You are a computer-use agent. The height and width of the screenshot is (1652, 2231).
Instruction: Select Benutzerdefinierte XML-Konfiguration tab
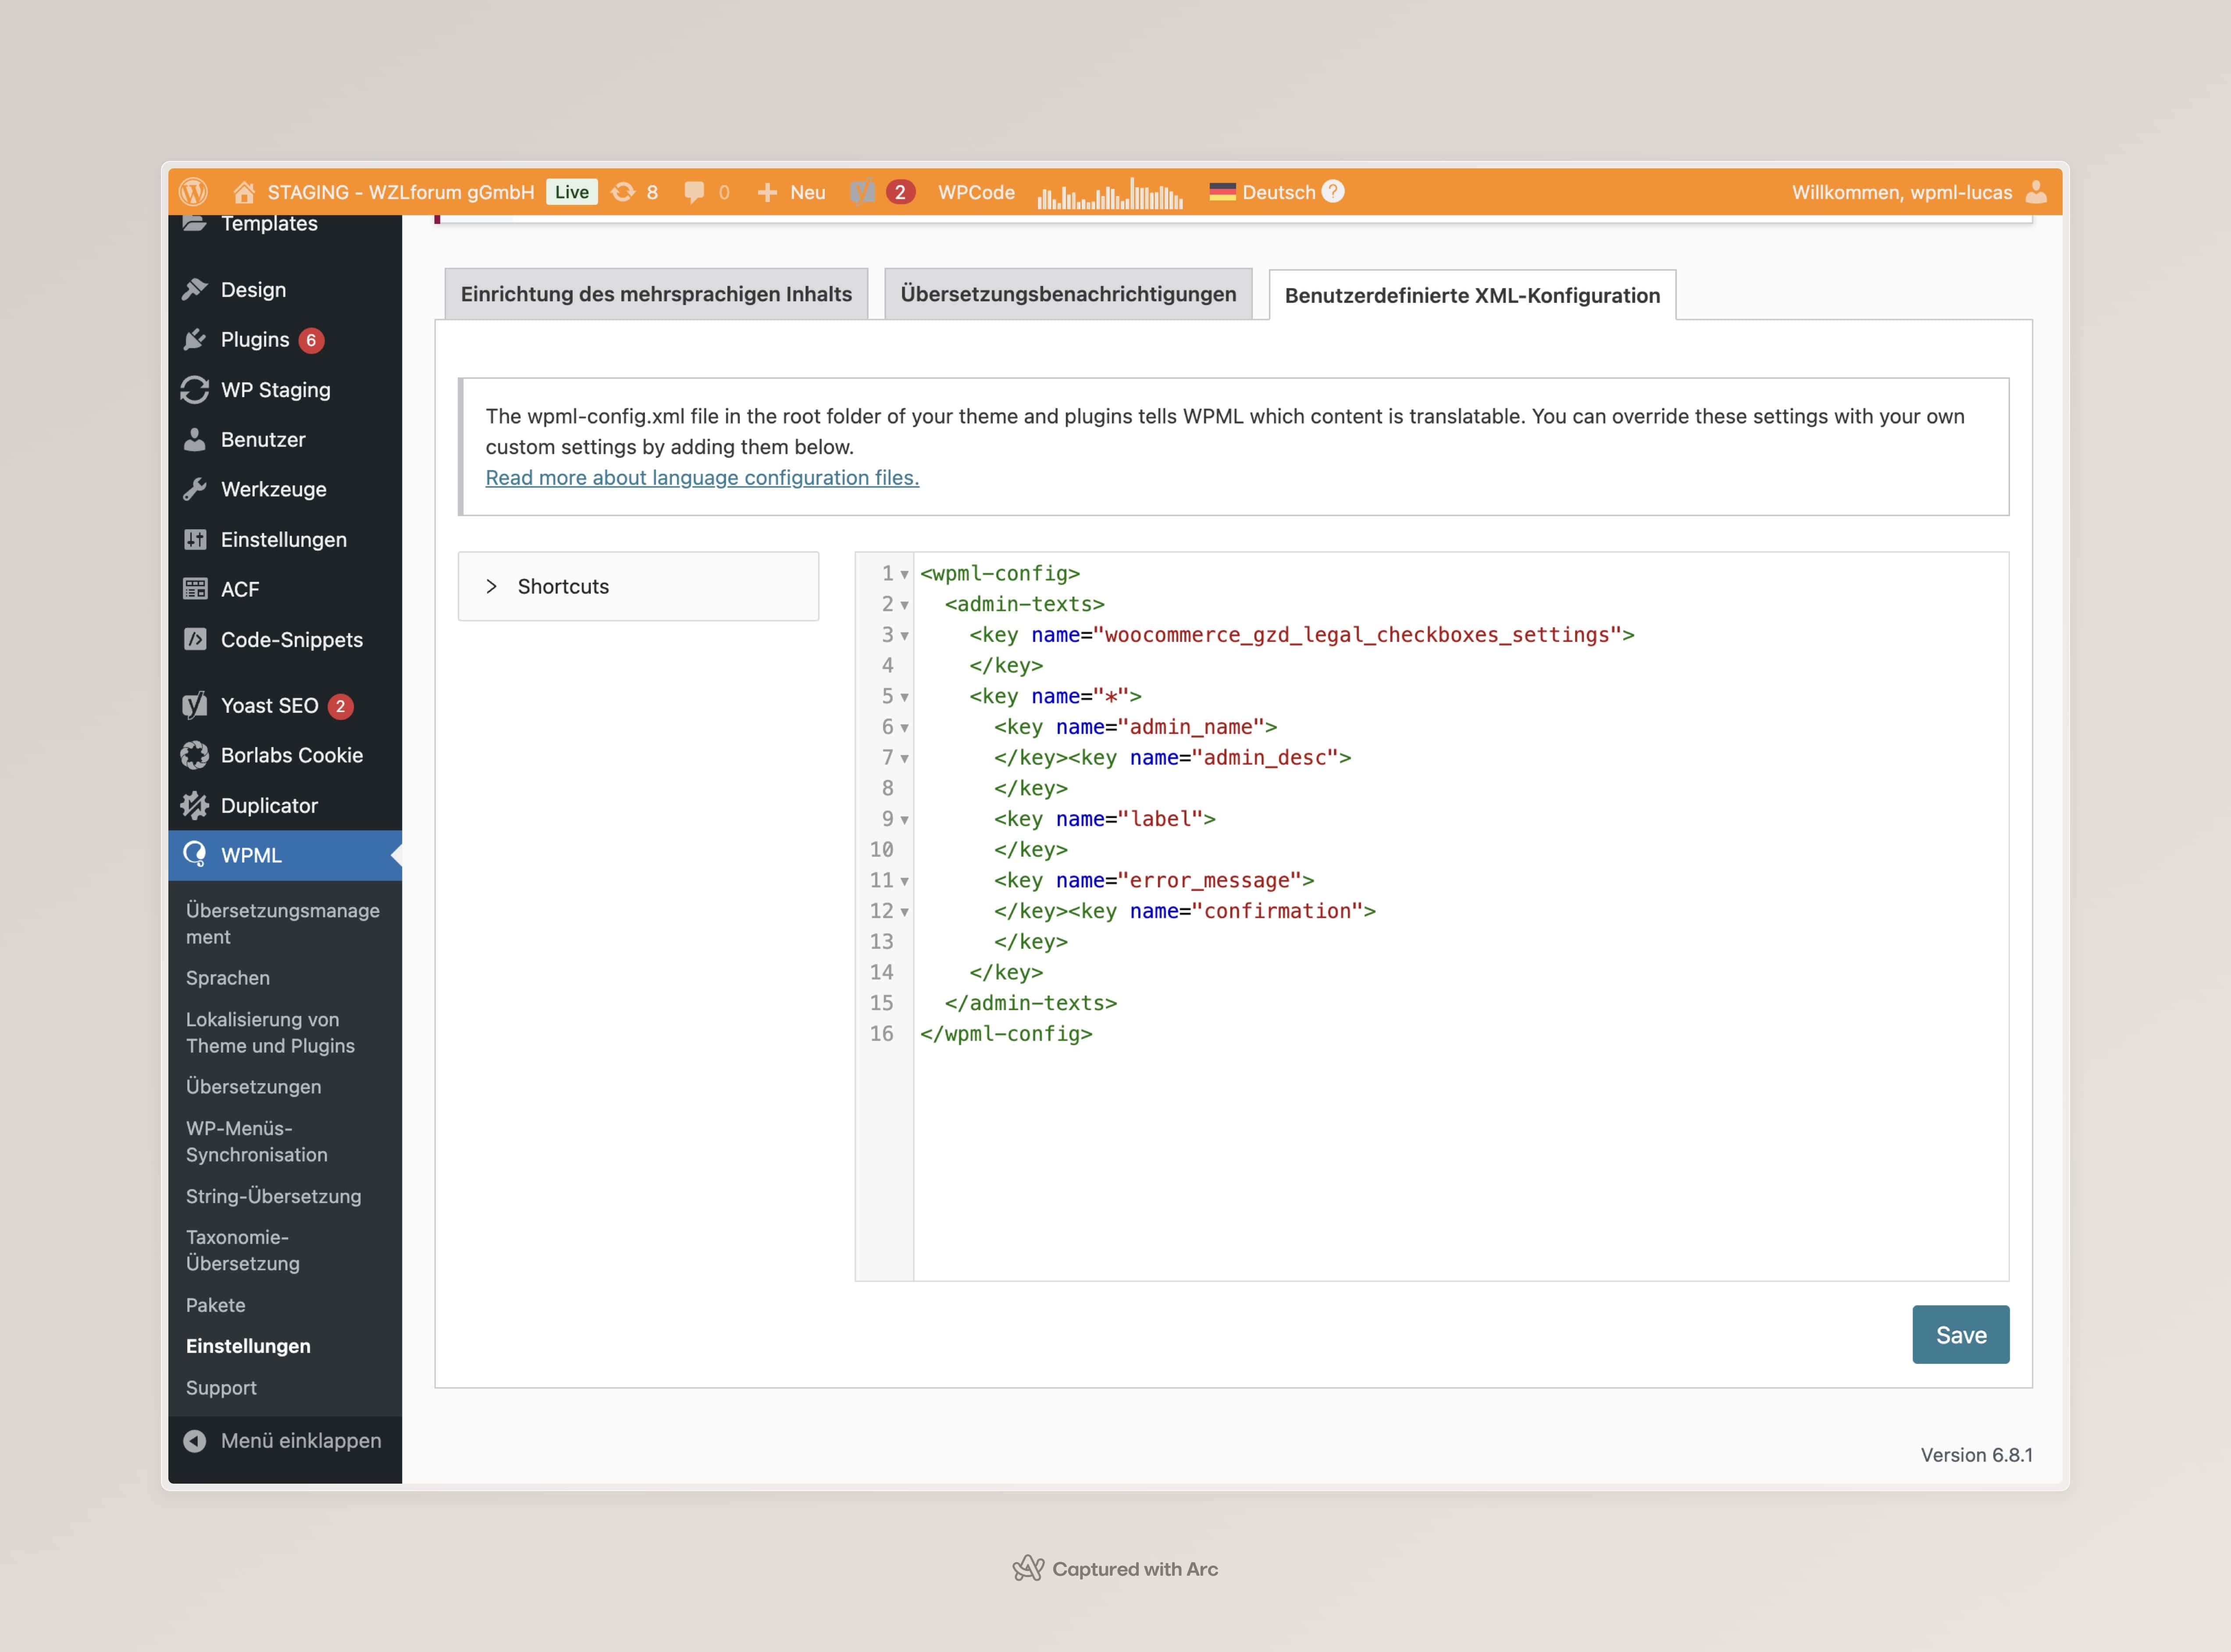[1472, 295]
